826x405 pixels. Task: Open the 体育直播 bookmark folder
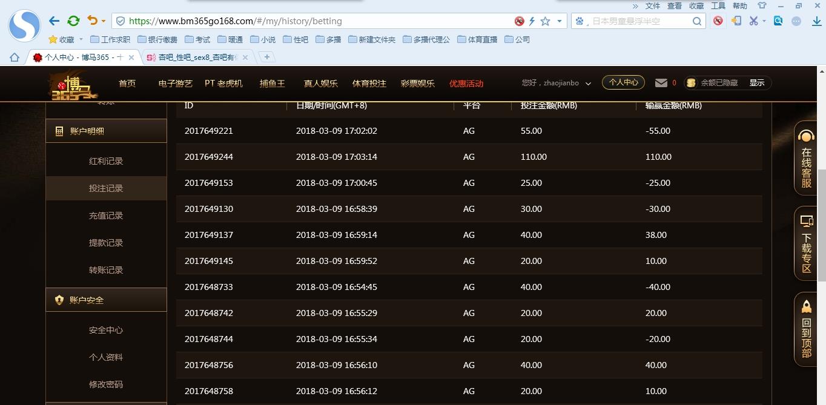tap(477, 39)
